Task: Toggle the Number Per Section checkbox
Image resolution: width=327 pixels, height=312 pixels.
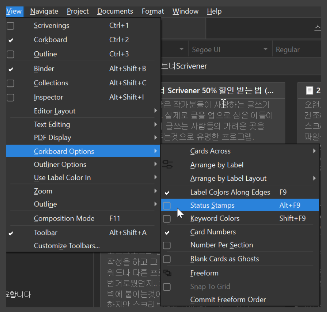Action: (x=167, y=245)
